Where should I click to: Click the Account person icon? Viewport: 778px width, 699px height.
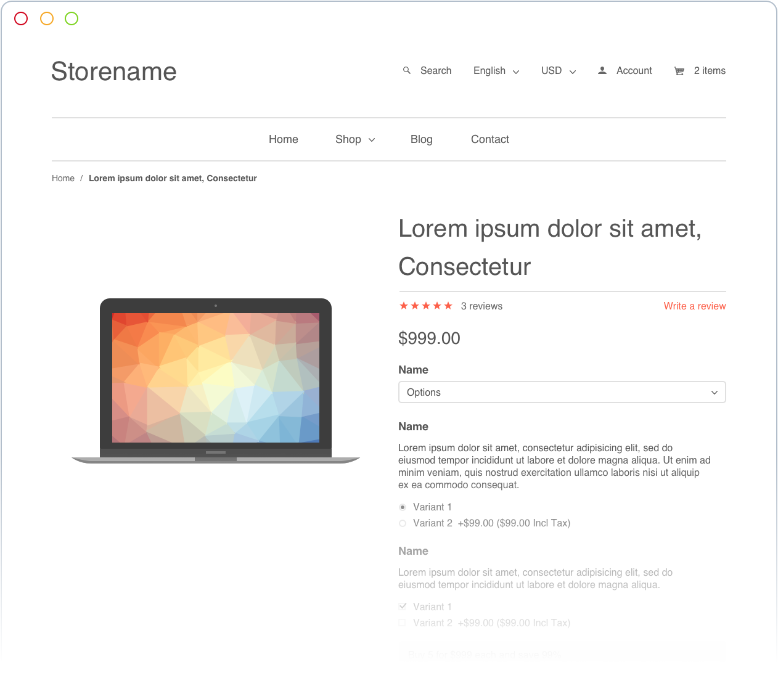tap(602, 70)
